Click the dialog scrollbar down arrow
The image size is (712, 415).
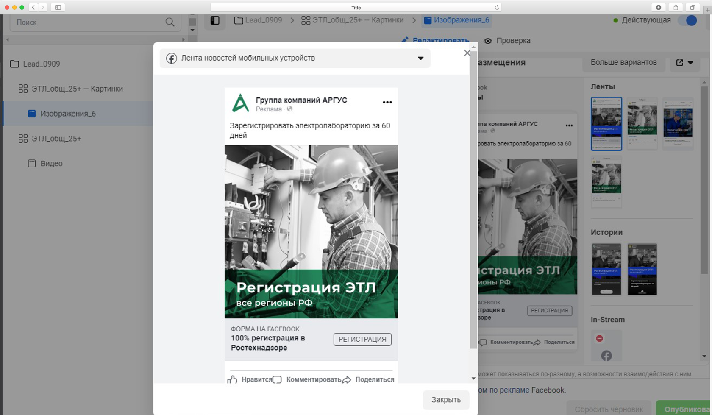(473, 379)
